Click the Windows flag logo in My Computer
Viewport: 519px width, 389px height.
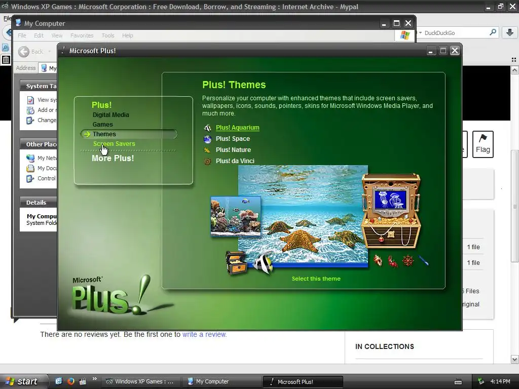(x=404, y=35)
